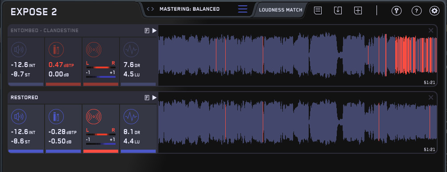Image resolution: width=447 pixels, height=172 pixels.
Task: Click the -8.6 ST loudness value
Action: pos(21,142)
